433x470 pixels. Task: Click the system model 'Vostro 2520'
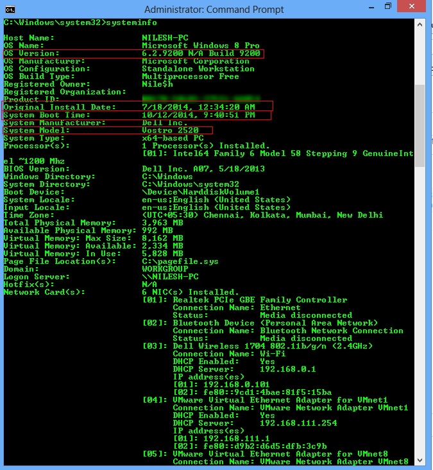coord(170,130)
